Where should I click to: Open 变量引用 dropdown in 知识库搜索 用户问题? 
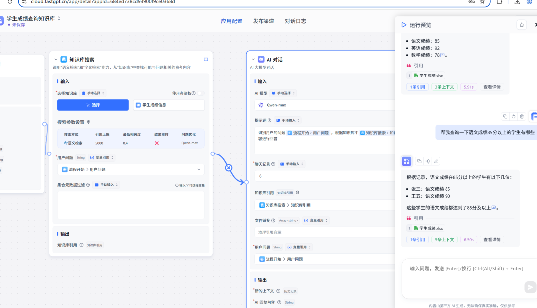(x=102, y=158)
